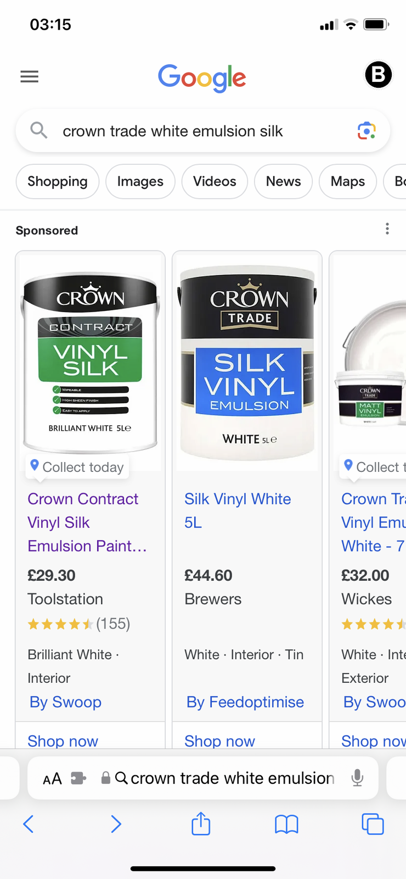This screenshot has width=406, height=879.
Task: Switch to the Shopping filter tab
Action: 58,181
